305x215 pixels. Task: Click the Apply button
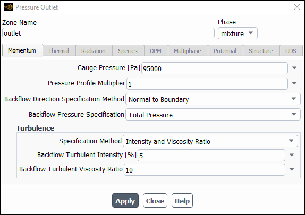125,201
